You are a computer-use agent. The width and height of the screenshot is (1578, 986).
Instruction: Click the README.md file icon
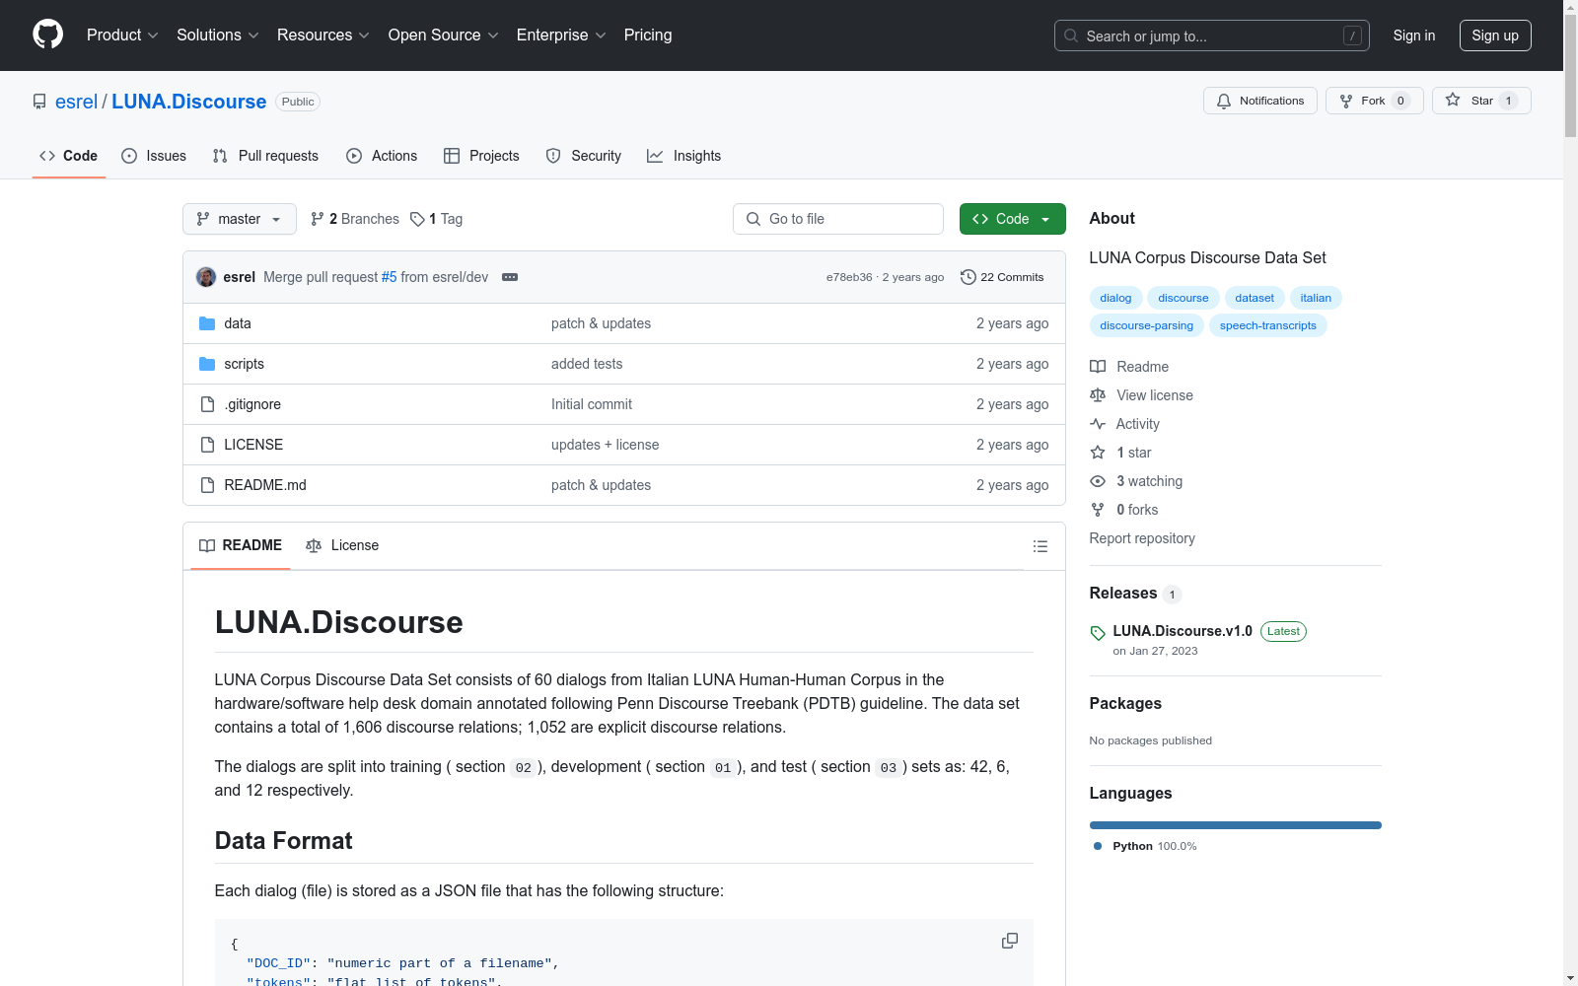pos(207,485)
